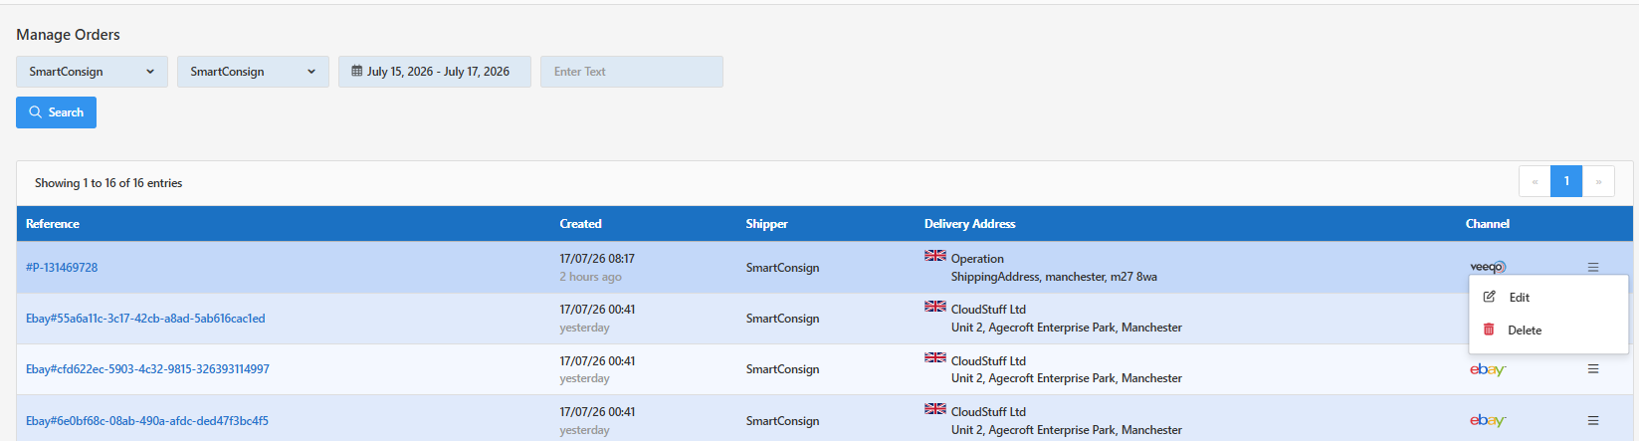
Task: Sort by the Shipper column header
Action: 766,224
